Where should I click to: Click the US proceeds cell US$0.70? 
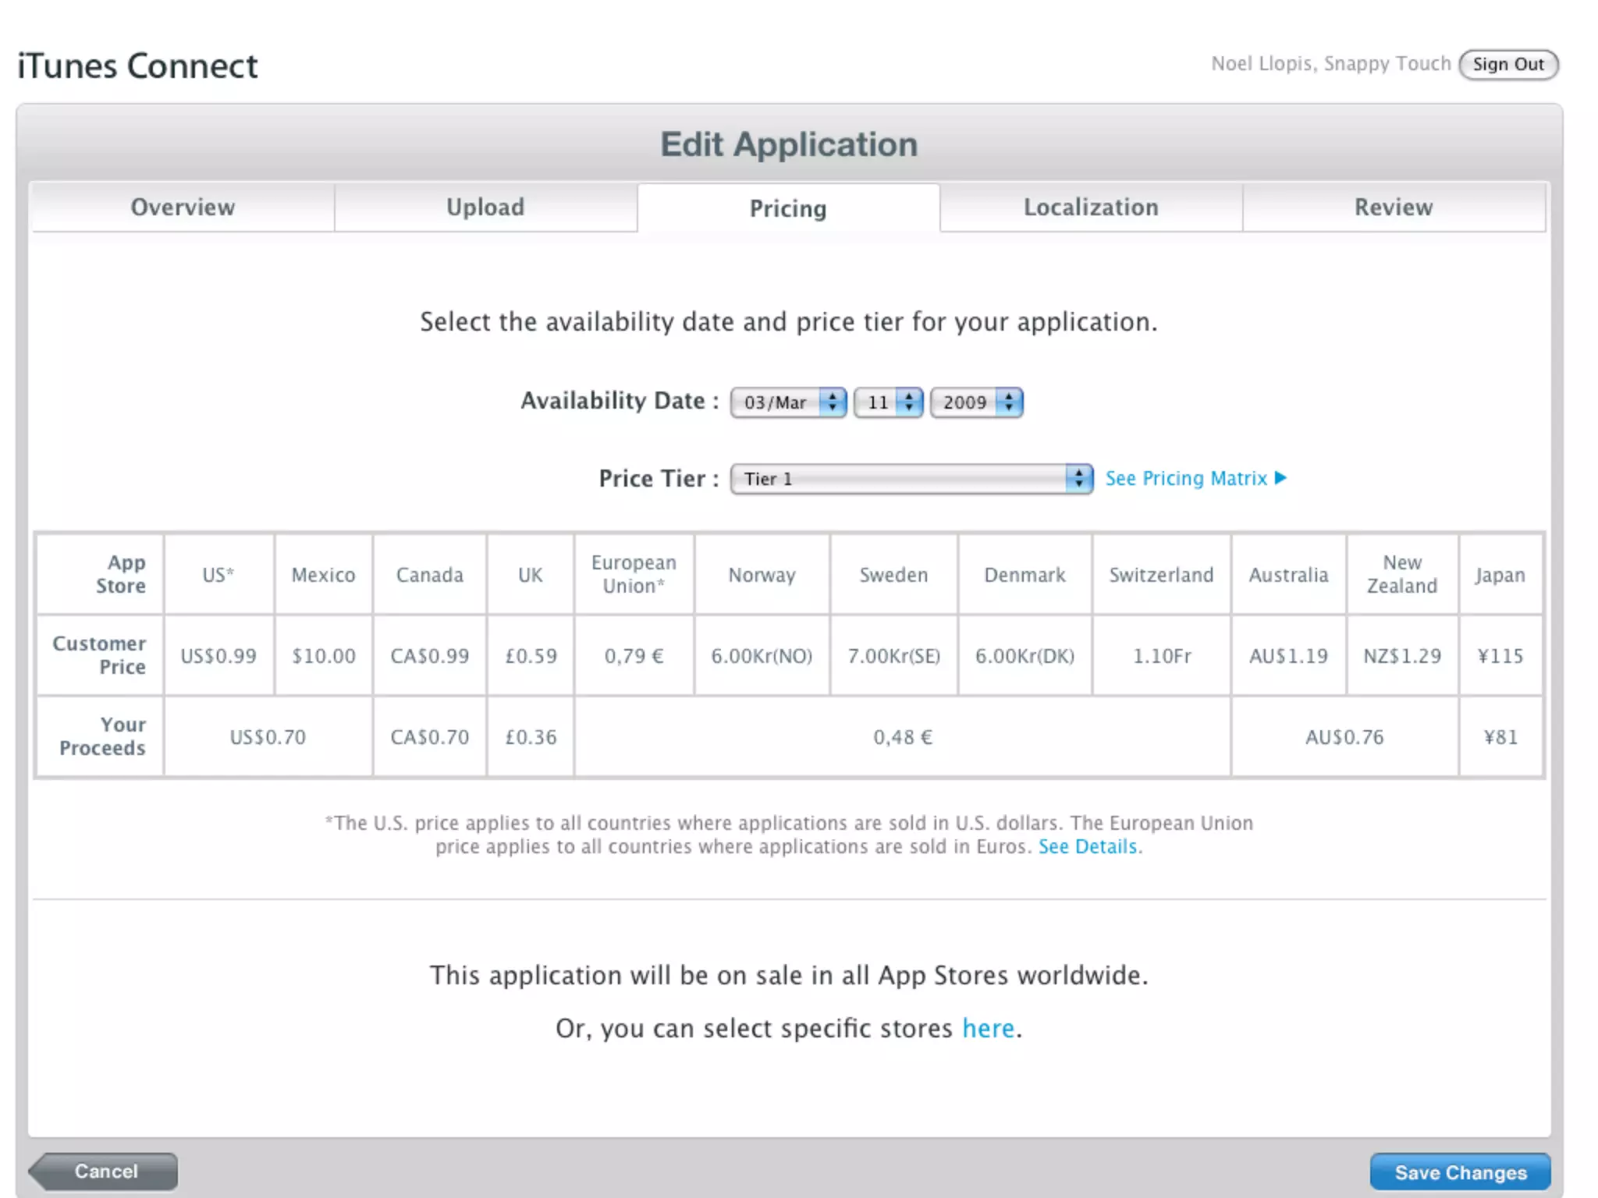(268, 737)
